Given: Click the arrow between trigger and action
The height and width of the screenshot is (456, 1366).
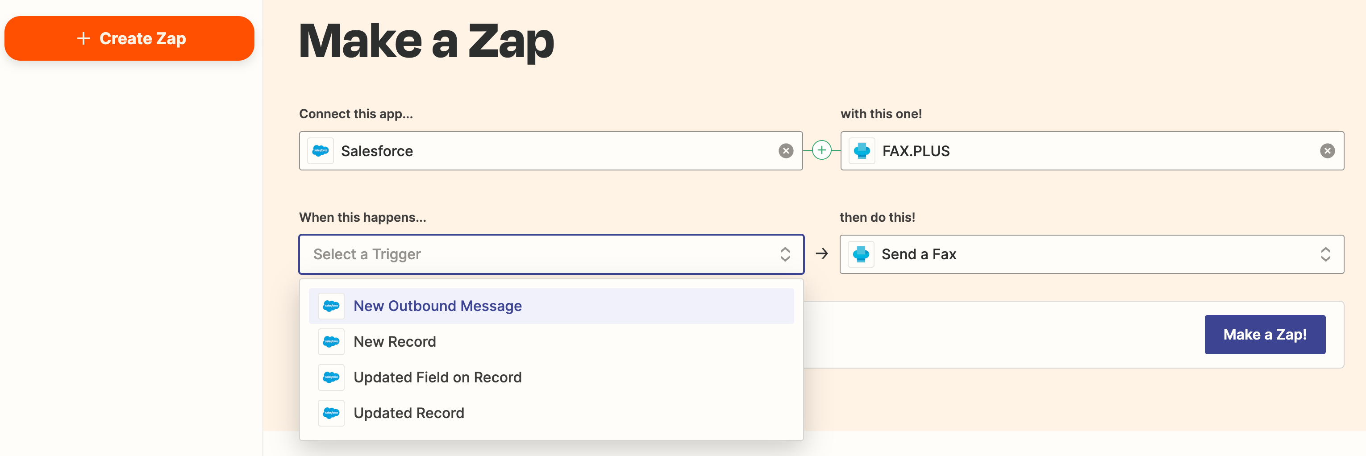Looking at the screenshot, I should pos(821,254).
